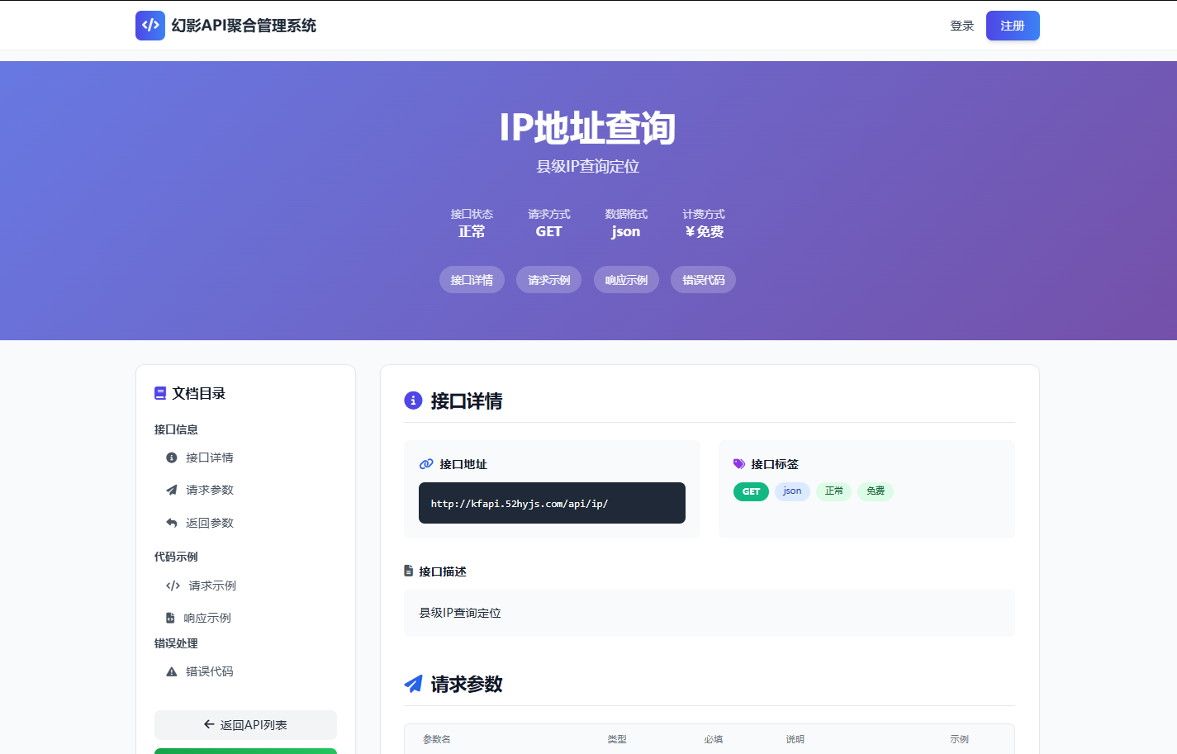Click the 幻影API logo icon in the header

(149, 26)
